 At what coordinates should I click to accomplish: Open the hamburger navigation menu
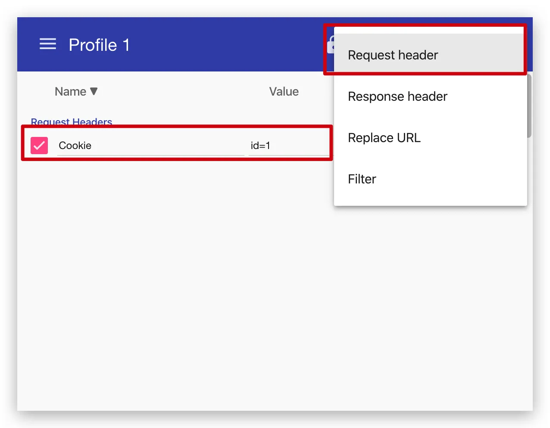point(48,44)
